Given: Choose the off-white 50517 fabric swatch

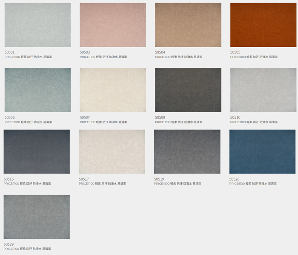Looking at the screenshot, I should 112,152.
